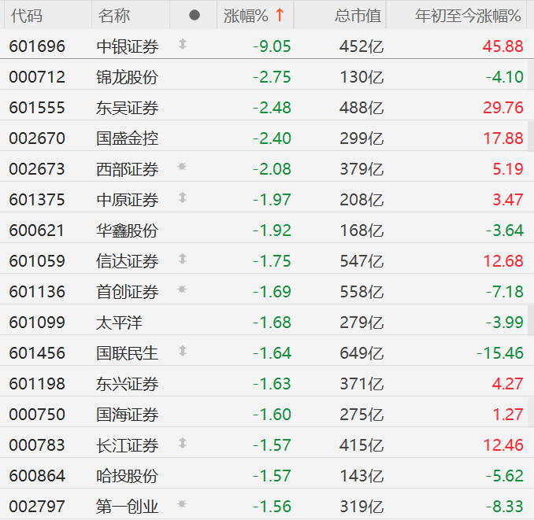Open stock 太平洋

point(119,323)
